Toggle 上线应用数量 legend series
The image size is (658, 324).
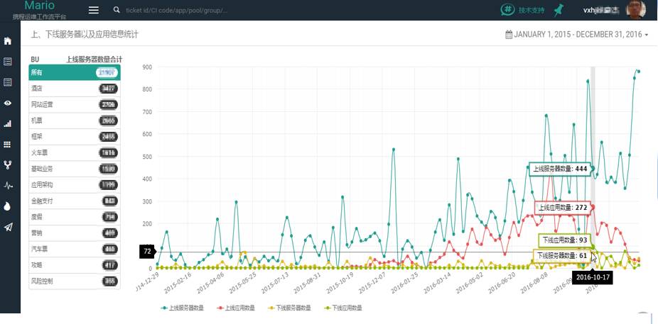236,308
